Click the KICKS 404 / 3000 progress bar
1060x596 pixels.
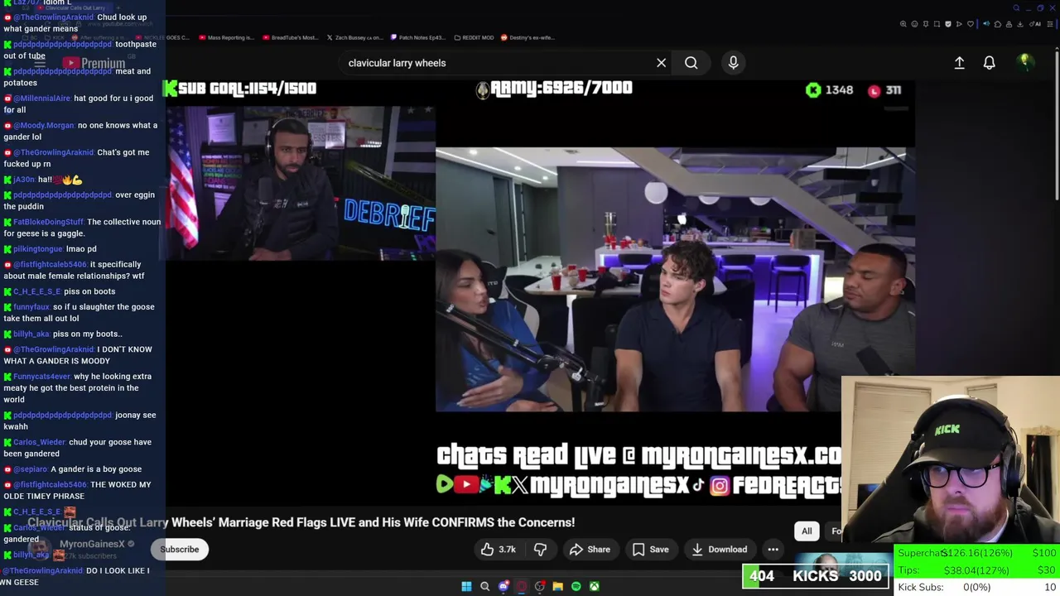click(816, 576)
